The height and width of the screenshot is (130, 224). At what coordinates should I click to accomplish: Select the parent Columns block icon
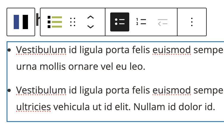click(21, 22)
